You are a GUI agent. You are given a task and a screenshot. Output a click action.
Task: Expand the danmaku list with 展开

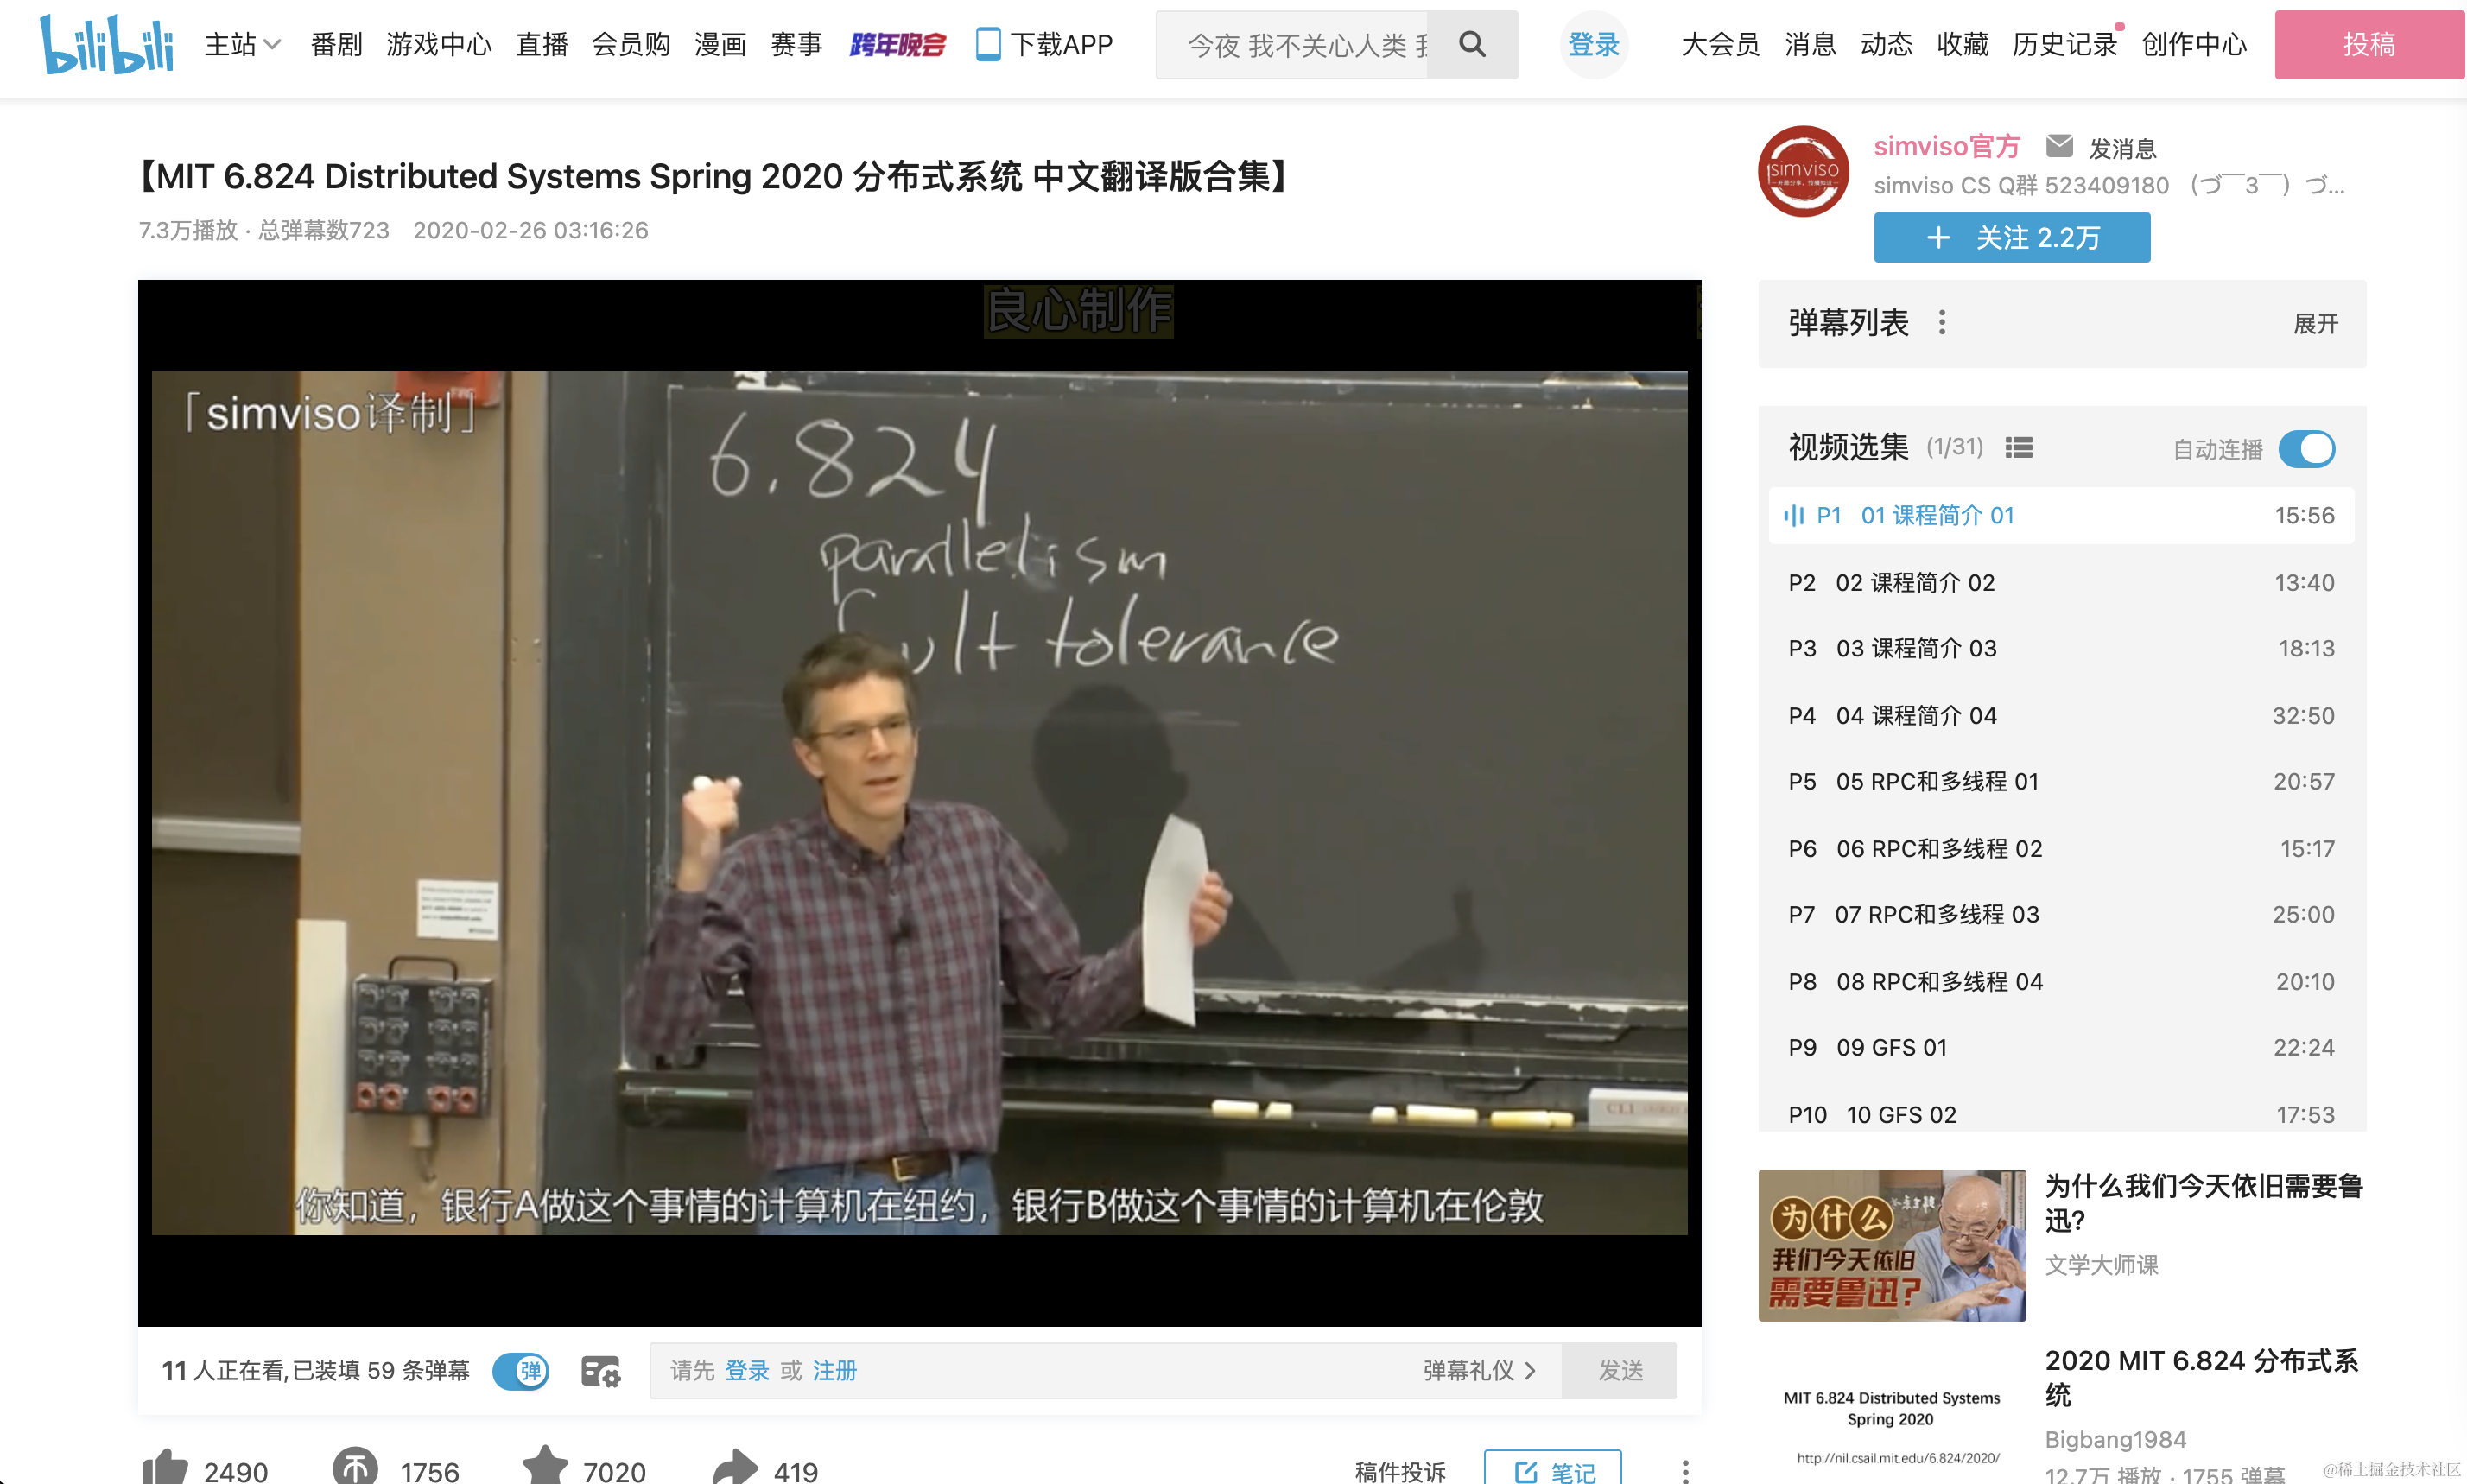pyautogui.click(x=2315, y=324)
